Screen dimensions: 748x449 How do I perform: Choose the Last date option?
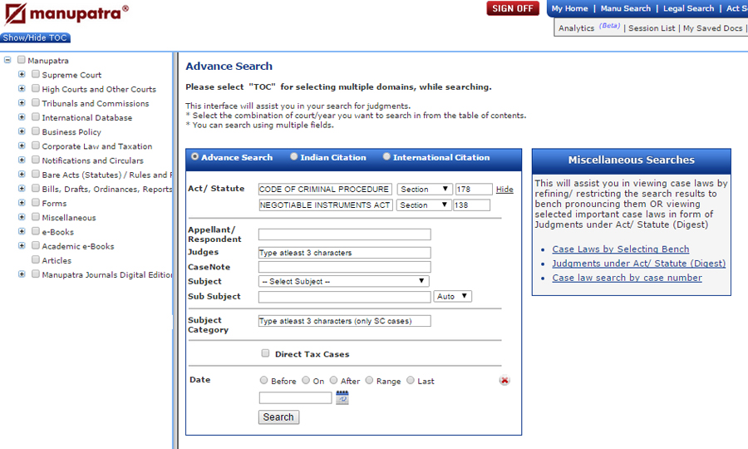point(411,380)
